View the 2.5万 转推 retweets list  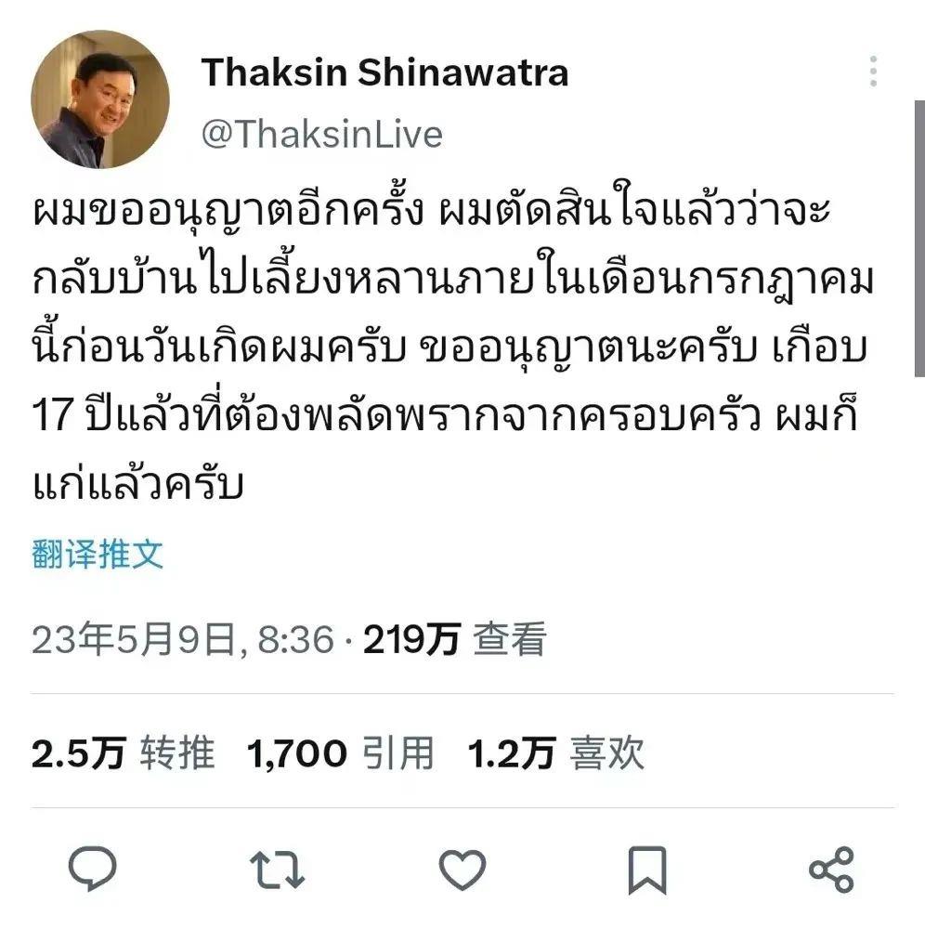pyautogui.click(x=124, y=753)
